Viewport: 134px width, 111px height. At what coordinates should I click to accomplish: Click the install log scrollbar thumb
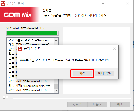click(x=56, y=86)
